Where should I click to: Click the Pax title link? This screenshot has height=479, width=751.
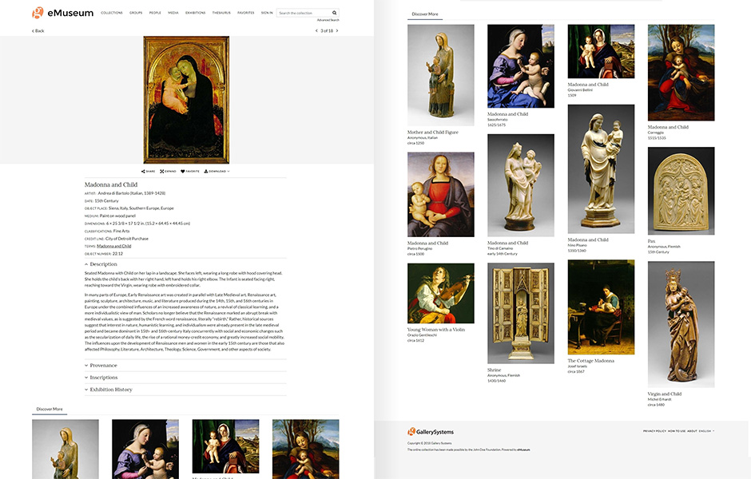tap(651, 241)
